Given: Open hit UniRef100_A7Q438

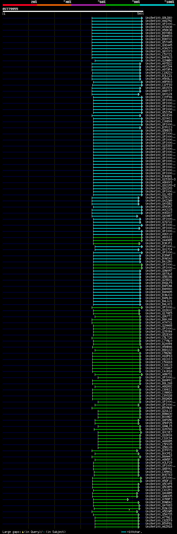Looking at the screenshot, I should [159, 27].
